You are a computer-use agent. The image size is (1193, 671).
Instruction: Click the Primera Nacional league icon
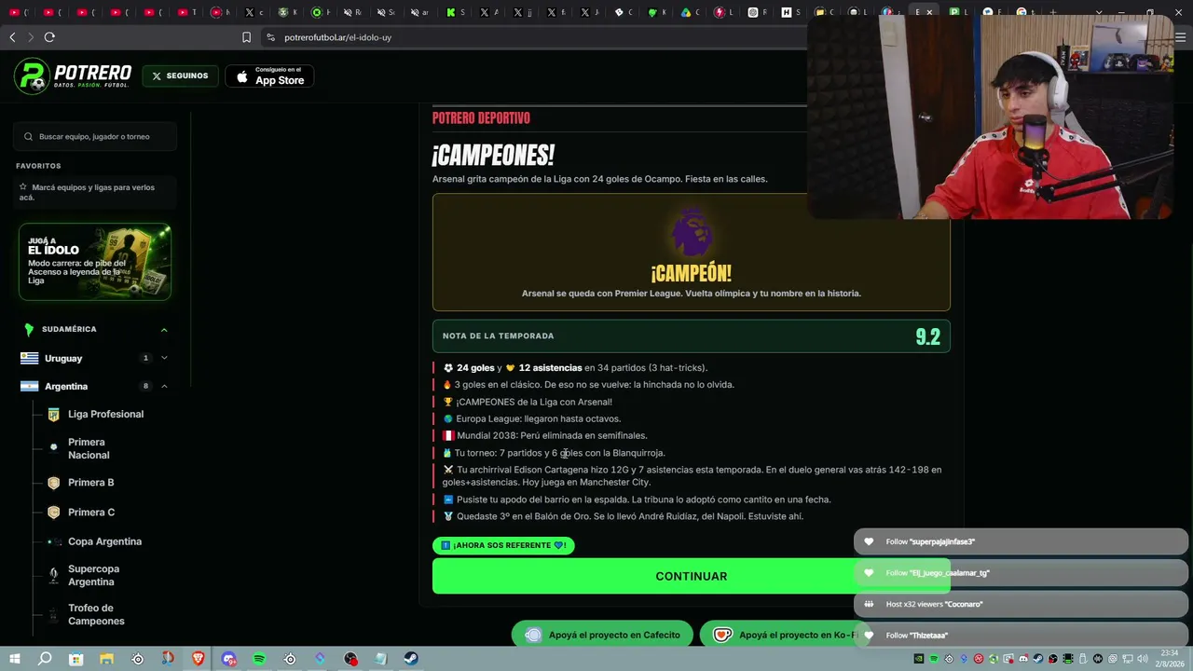[x=53, y=447]
